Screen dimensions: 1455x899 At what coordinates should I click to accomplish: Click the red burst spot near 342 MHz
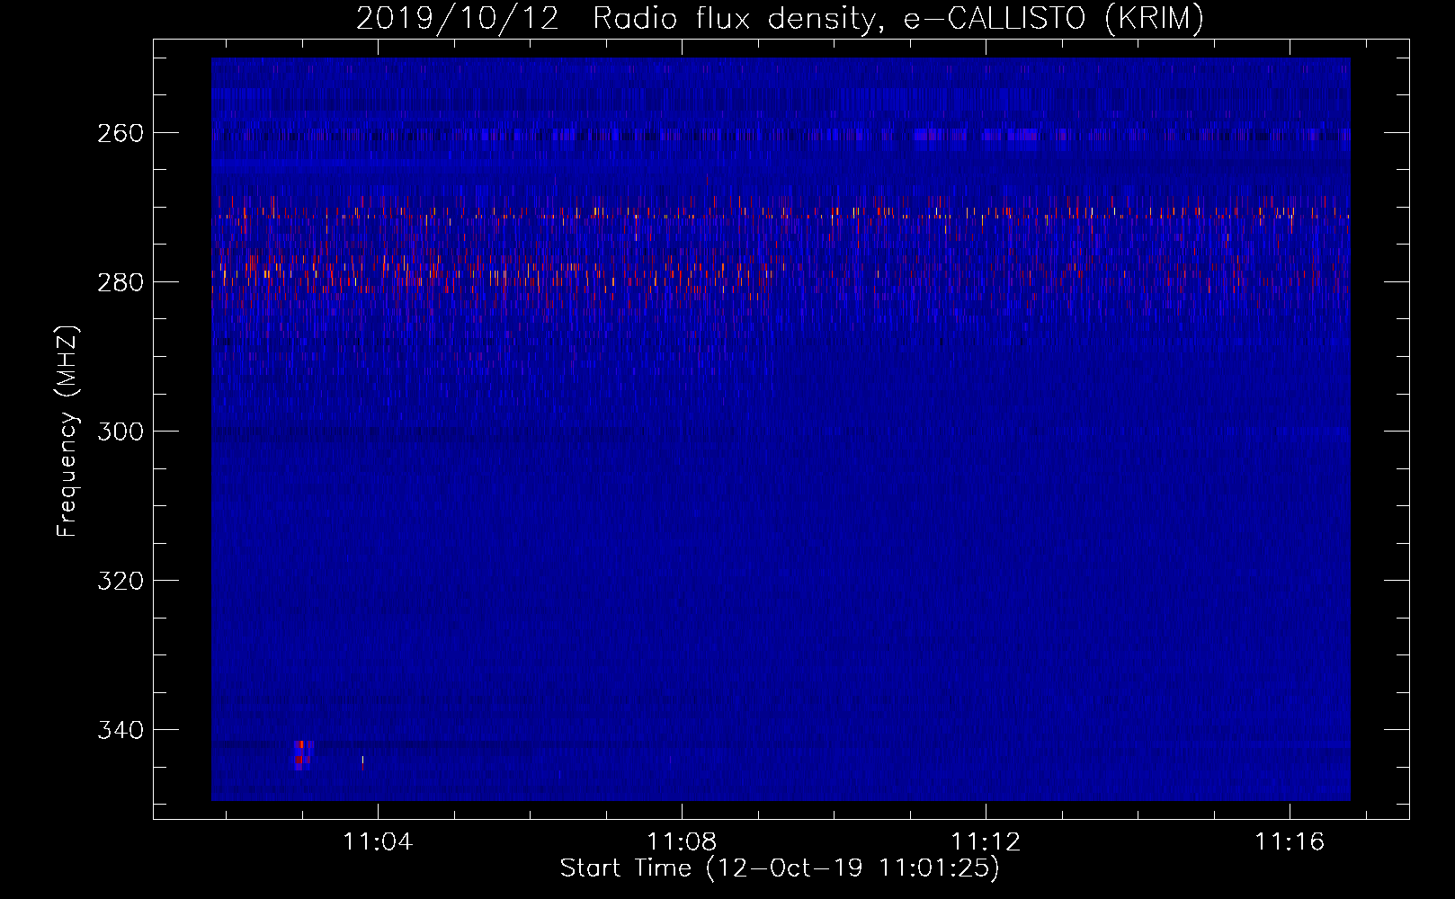(x=303, y=755)
